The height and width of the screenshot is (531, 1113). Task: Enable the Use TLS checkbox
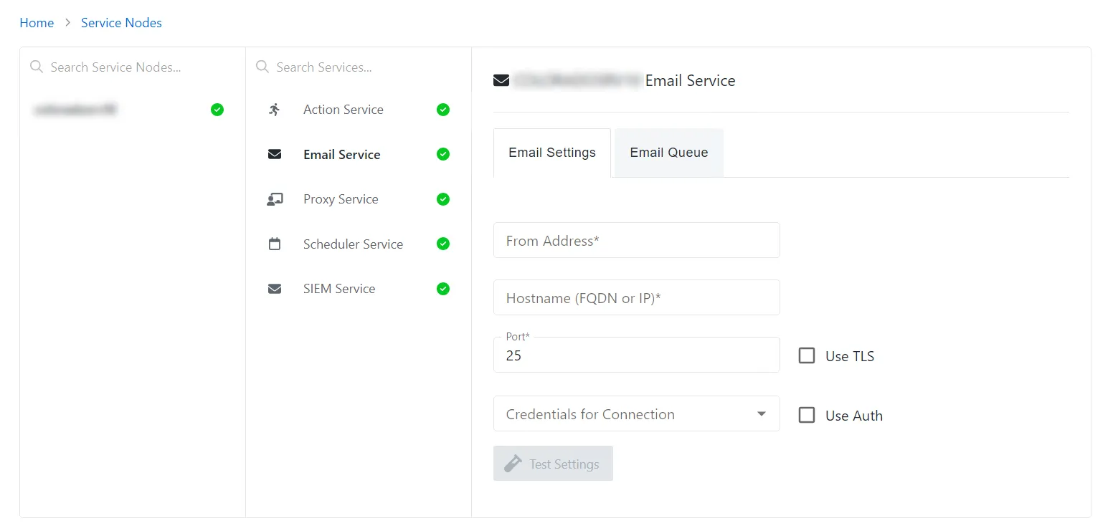point(807,355)
